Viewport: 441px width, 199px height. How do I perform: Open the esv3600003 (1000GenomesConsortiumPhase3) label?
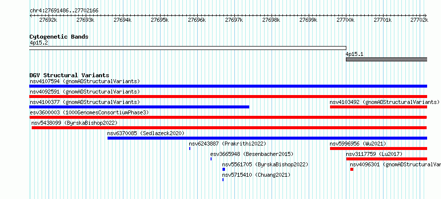(89, 113)
